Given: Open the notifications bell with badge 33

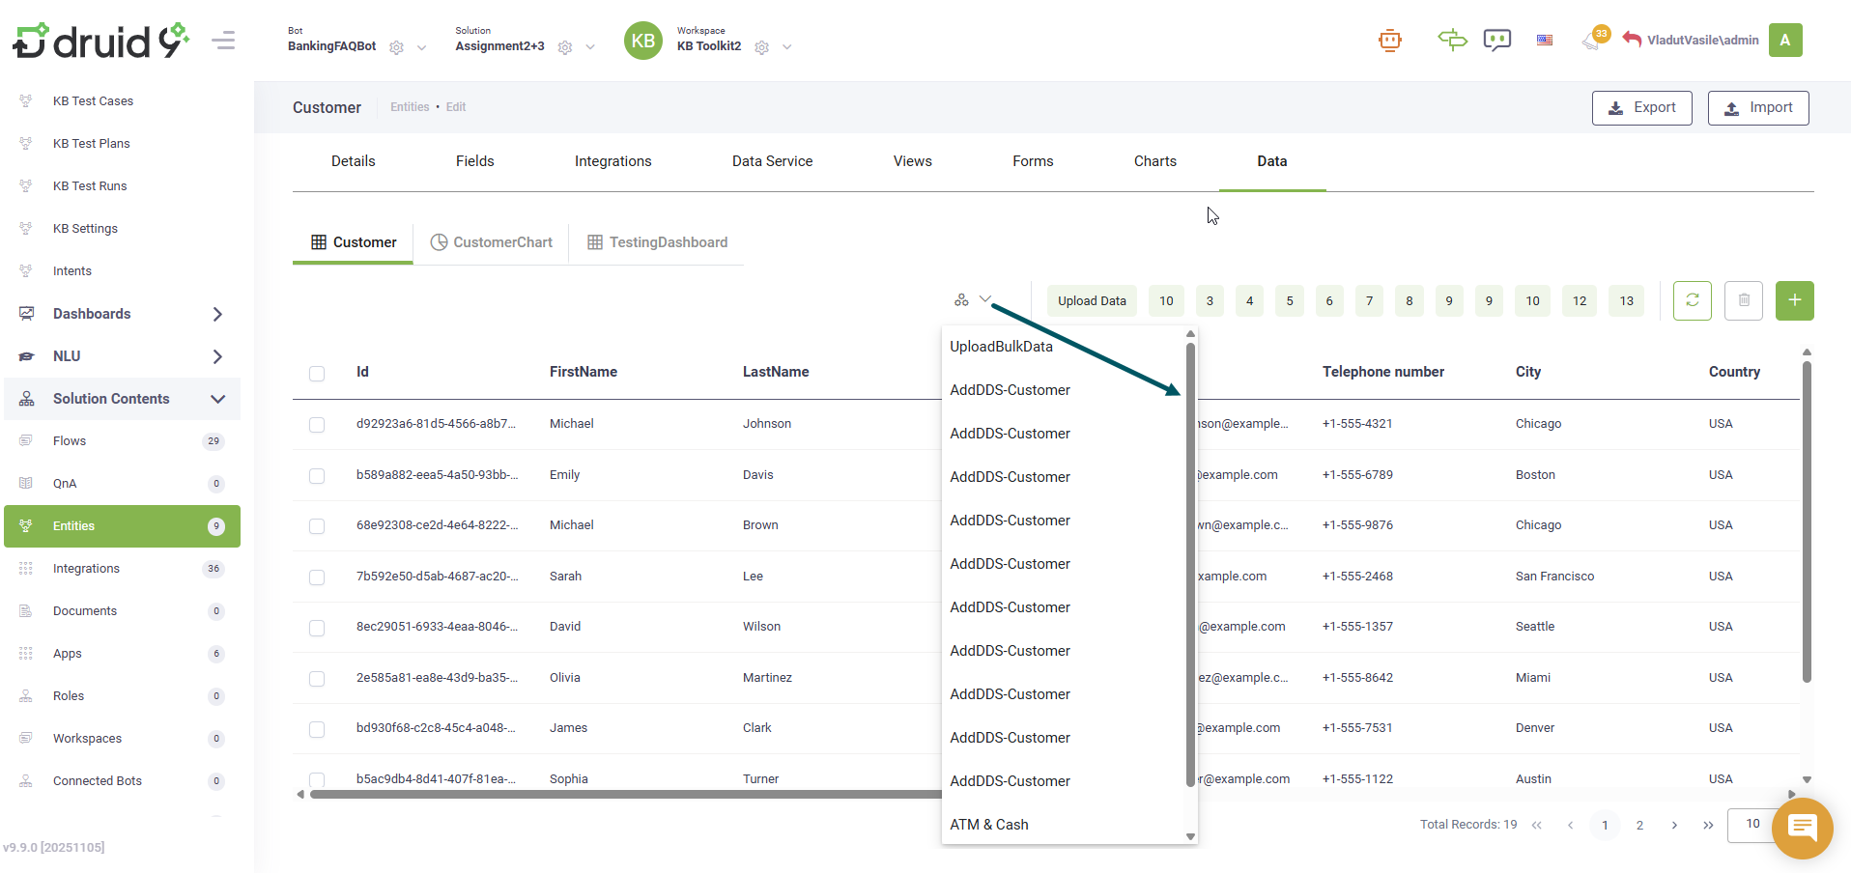Looking at the screenshot, I should point(1591,41).
